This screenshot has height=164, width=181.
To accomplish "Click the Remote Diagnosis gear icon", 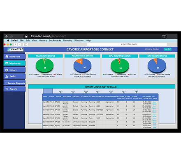I will point(6,83).
